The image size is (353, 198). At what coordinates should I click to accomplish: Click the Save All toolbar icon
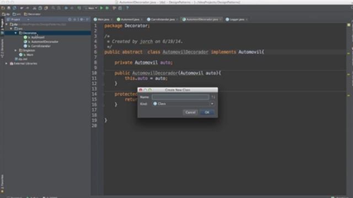pyautogui.click(x=9, y=8)
